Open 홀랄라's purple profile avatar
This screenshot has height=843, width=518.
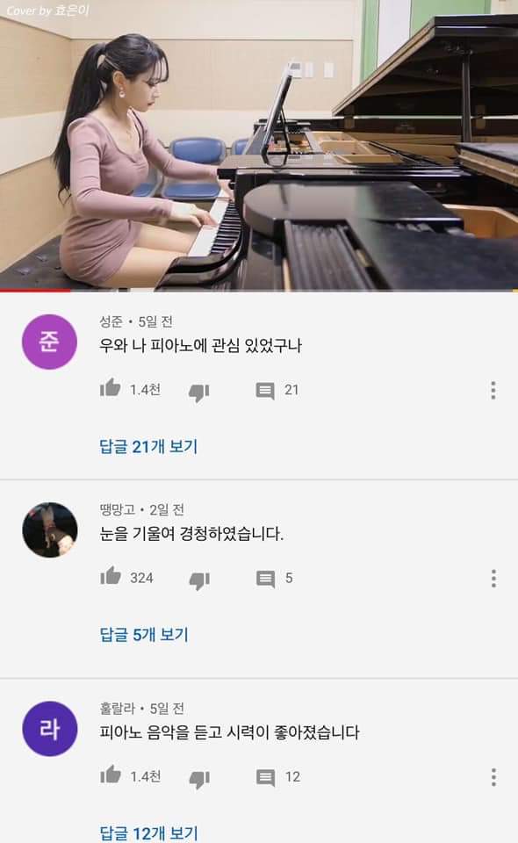pos(49,729)
